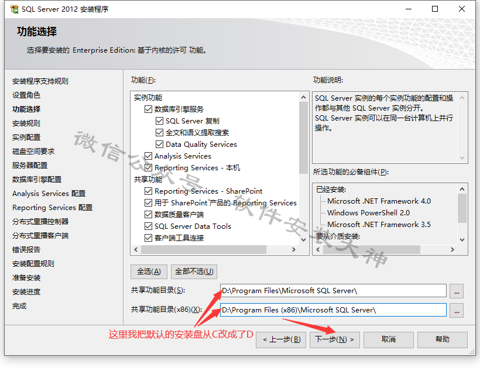This screenshot has height=378, width=480.
Task: Uncheck Data Quality Services
Action: click(159, 144)
